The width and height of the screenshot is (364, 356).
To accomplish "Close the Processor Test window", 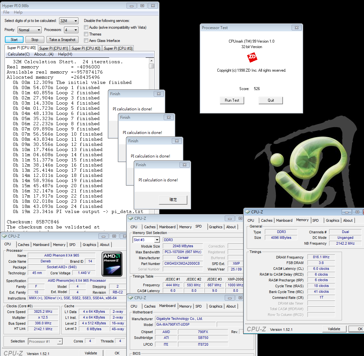I will point(296,28).
